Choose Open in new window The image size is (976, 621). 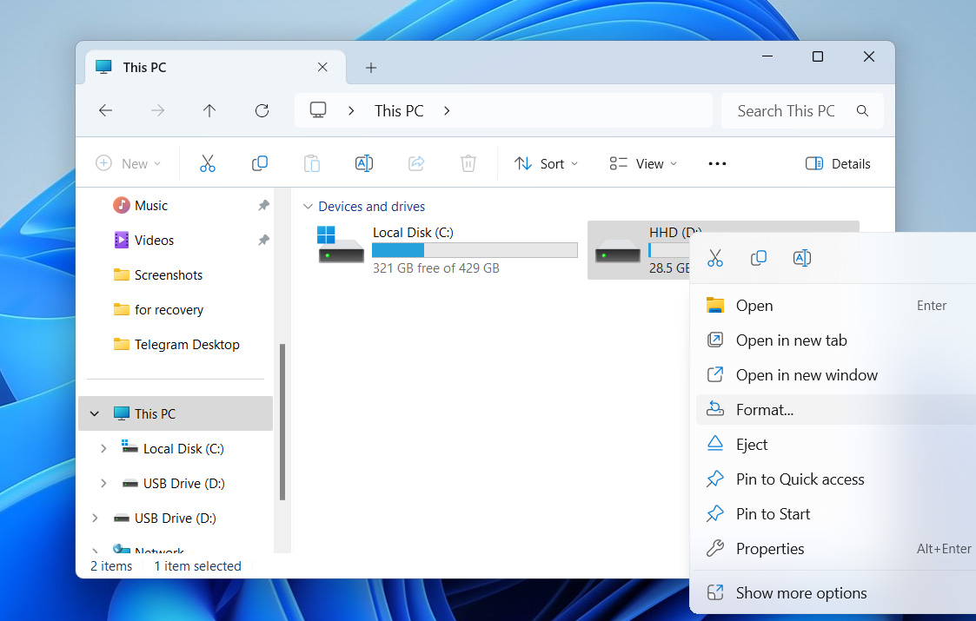836,375
